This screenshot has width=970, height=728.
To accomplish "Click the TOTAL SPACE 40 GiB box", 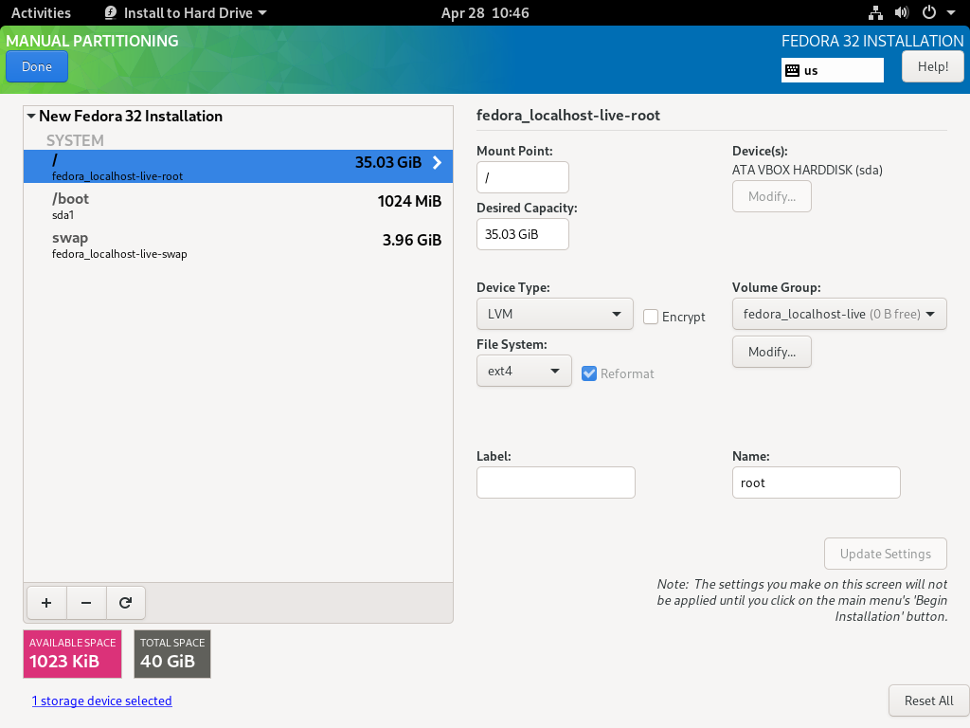I will [x=172, y=654].
